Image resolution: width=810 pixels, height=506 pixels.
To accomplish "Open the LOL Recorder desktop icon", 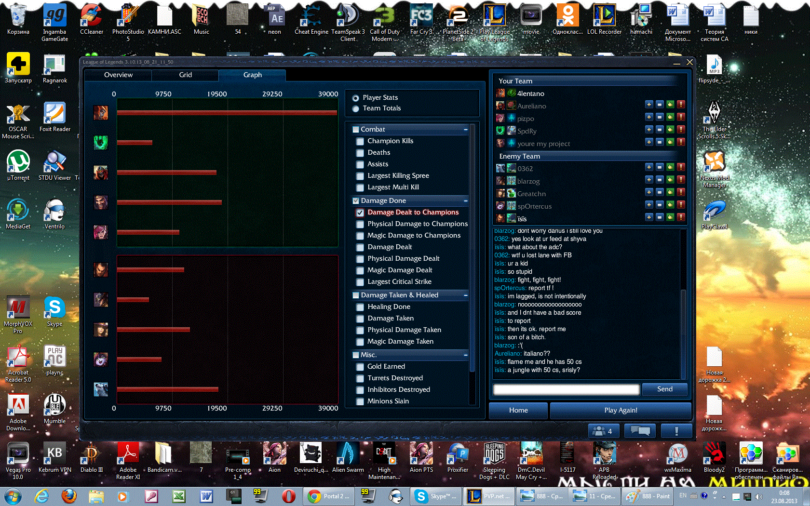I will pos(604,20).
